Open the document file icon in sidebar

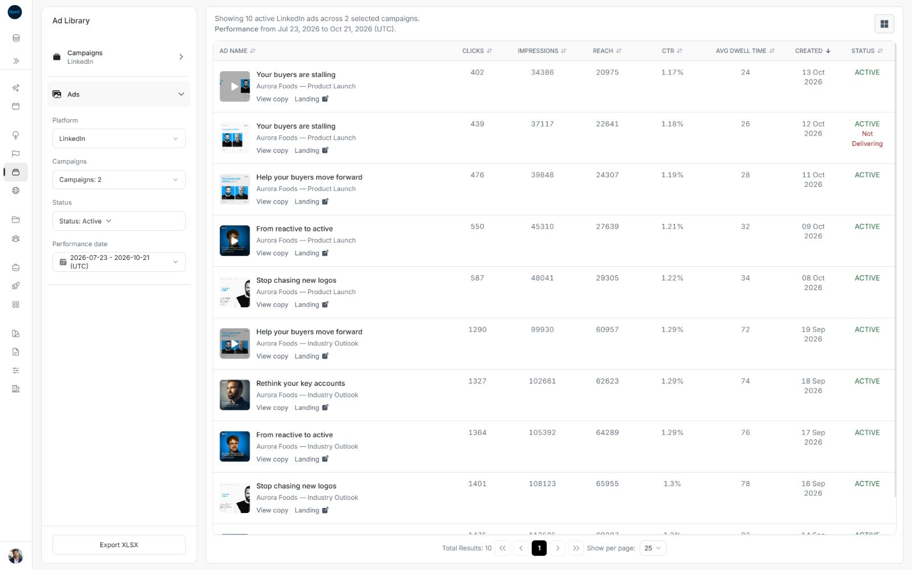click(16, 352)
